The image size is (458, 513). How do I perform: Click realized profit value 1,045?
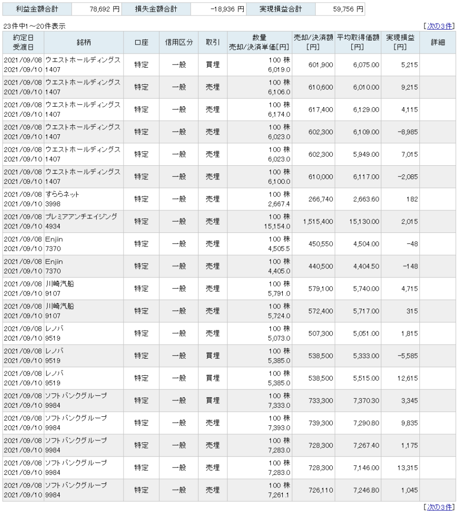pyautogui.click(x=409, y=490)
